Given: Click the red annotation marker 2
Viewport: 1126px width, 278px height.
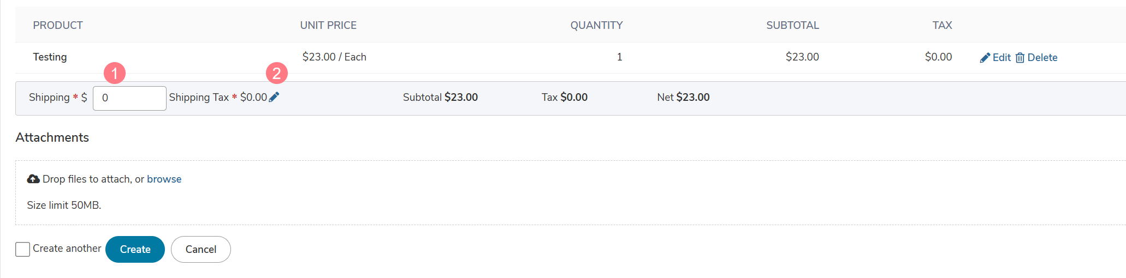Looking at the screenshot, I should (x=276, y=72).
